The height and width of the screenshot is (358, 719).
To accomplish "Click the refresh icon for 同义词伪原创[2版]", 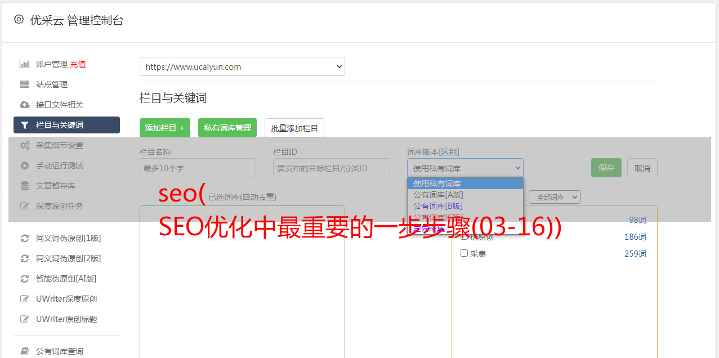I will click(25, 258).
